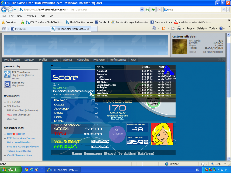Toggle the Mods Off/Visible circle button
The height and width of the screenshot is (173, 231).
pyautogui.click(x=117, y=132)
